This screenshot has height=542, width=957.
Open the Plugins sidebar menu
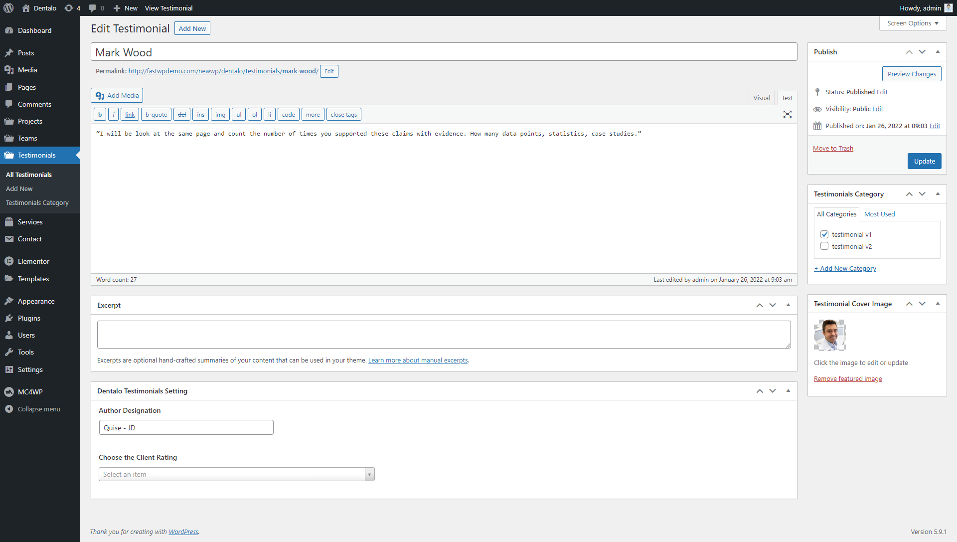[29, 318]
